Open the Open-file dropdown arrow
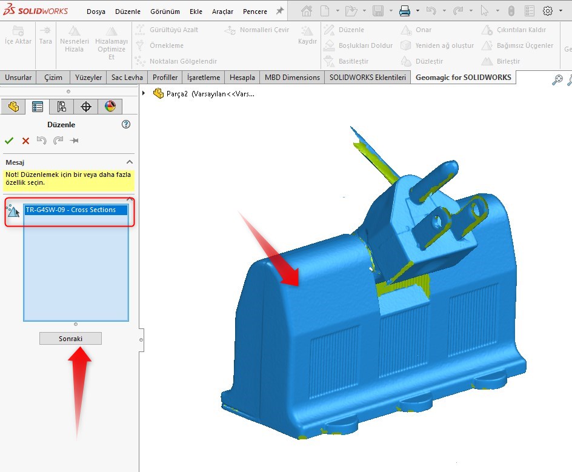 (x=364, y=11)
